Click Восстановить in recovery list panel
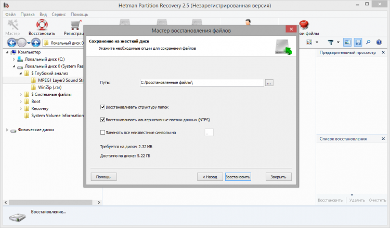 click(330, 200)
